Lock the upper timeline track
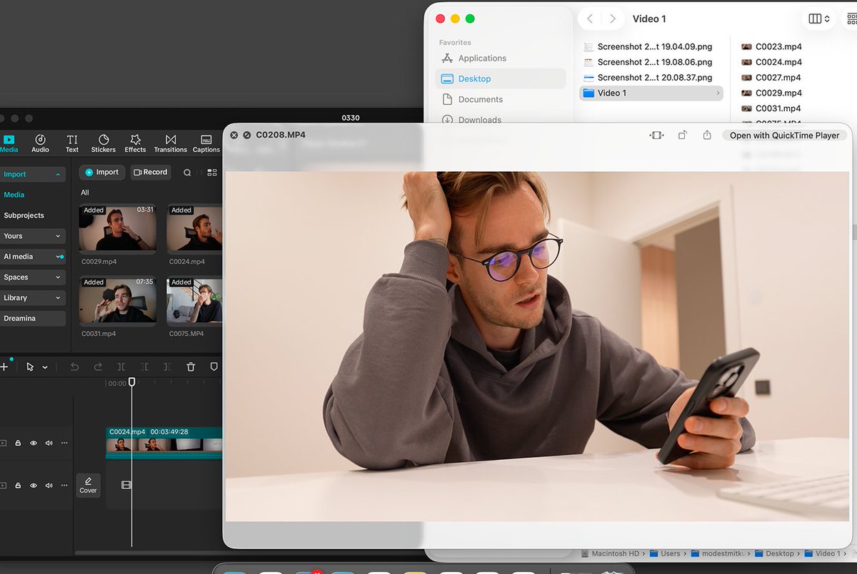This screenshot has width=857, height=574. pyautogui.click(x=18, y=444)
